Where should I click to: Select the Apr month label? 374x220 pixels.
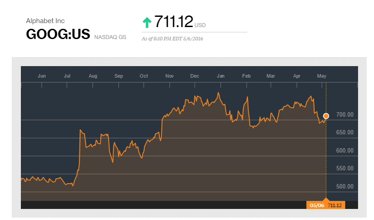click(297, 76)
